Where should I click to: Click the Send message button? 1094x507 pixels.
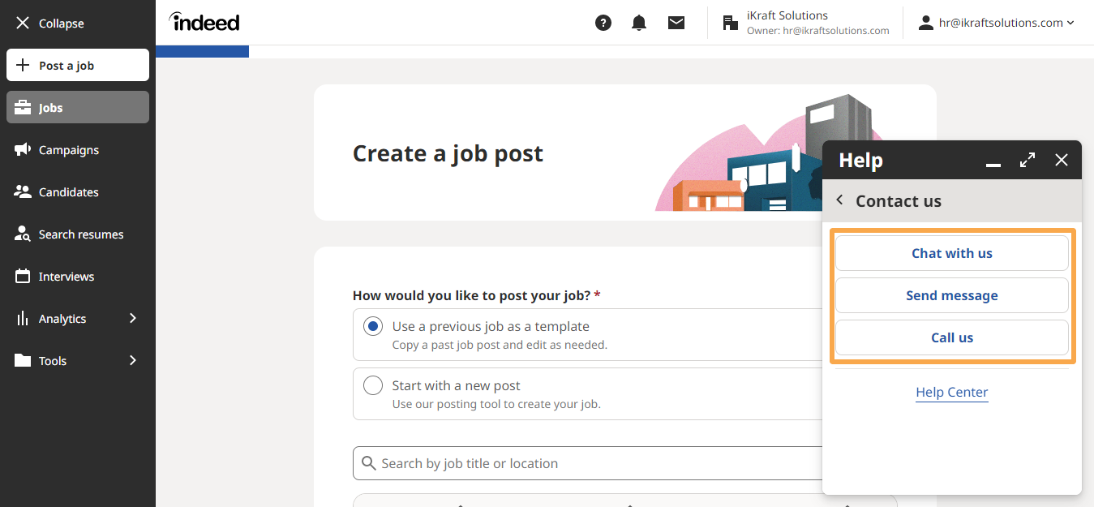[952, 295]
